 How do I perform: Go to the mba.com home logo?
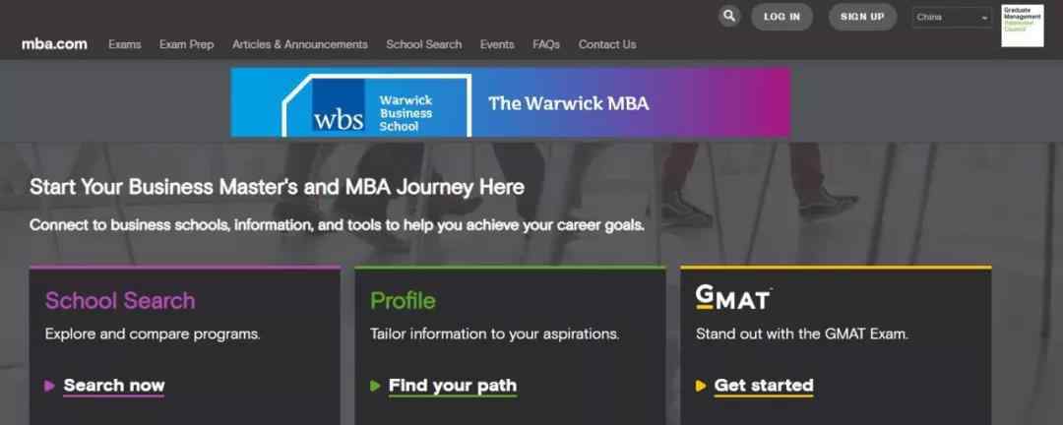tap(54, 44)
